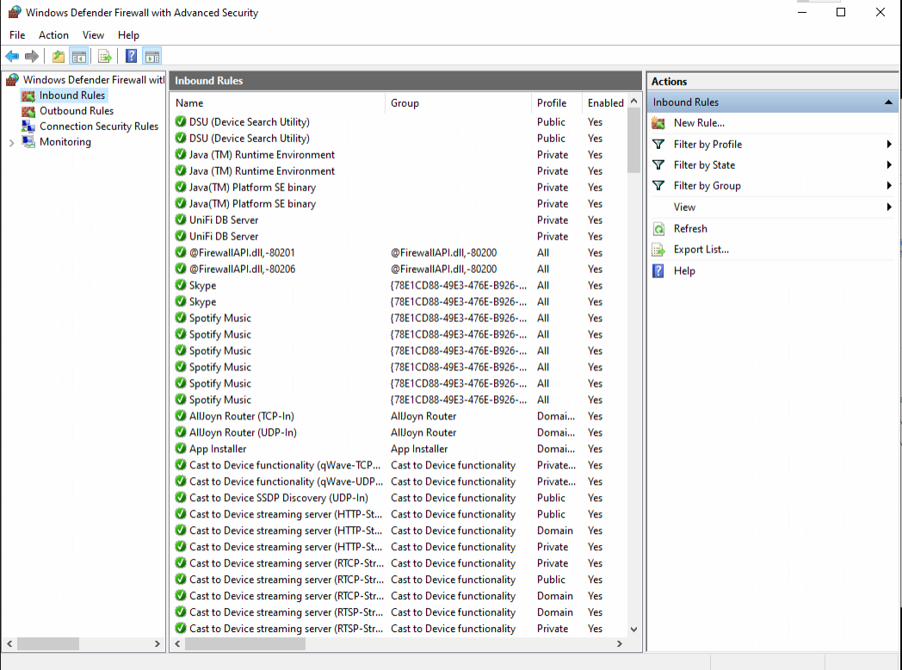
Task: Select Filter by Profile action
Action: 707,145
